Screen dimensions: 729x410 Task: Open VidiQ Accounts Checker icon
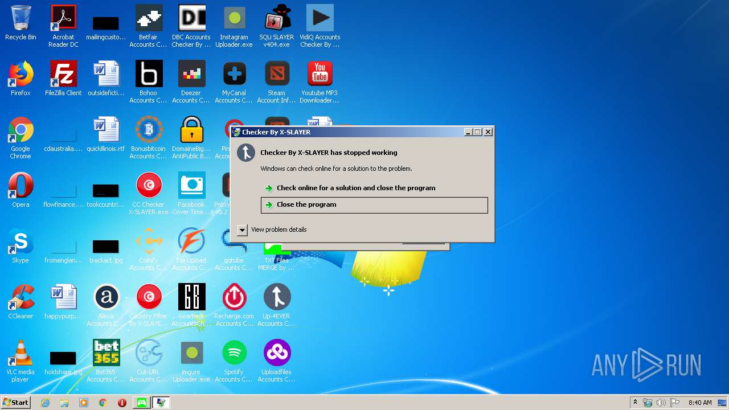click(320, 26)
